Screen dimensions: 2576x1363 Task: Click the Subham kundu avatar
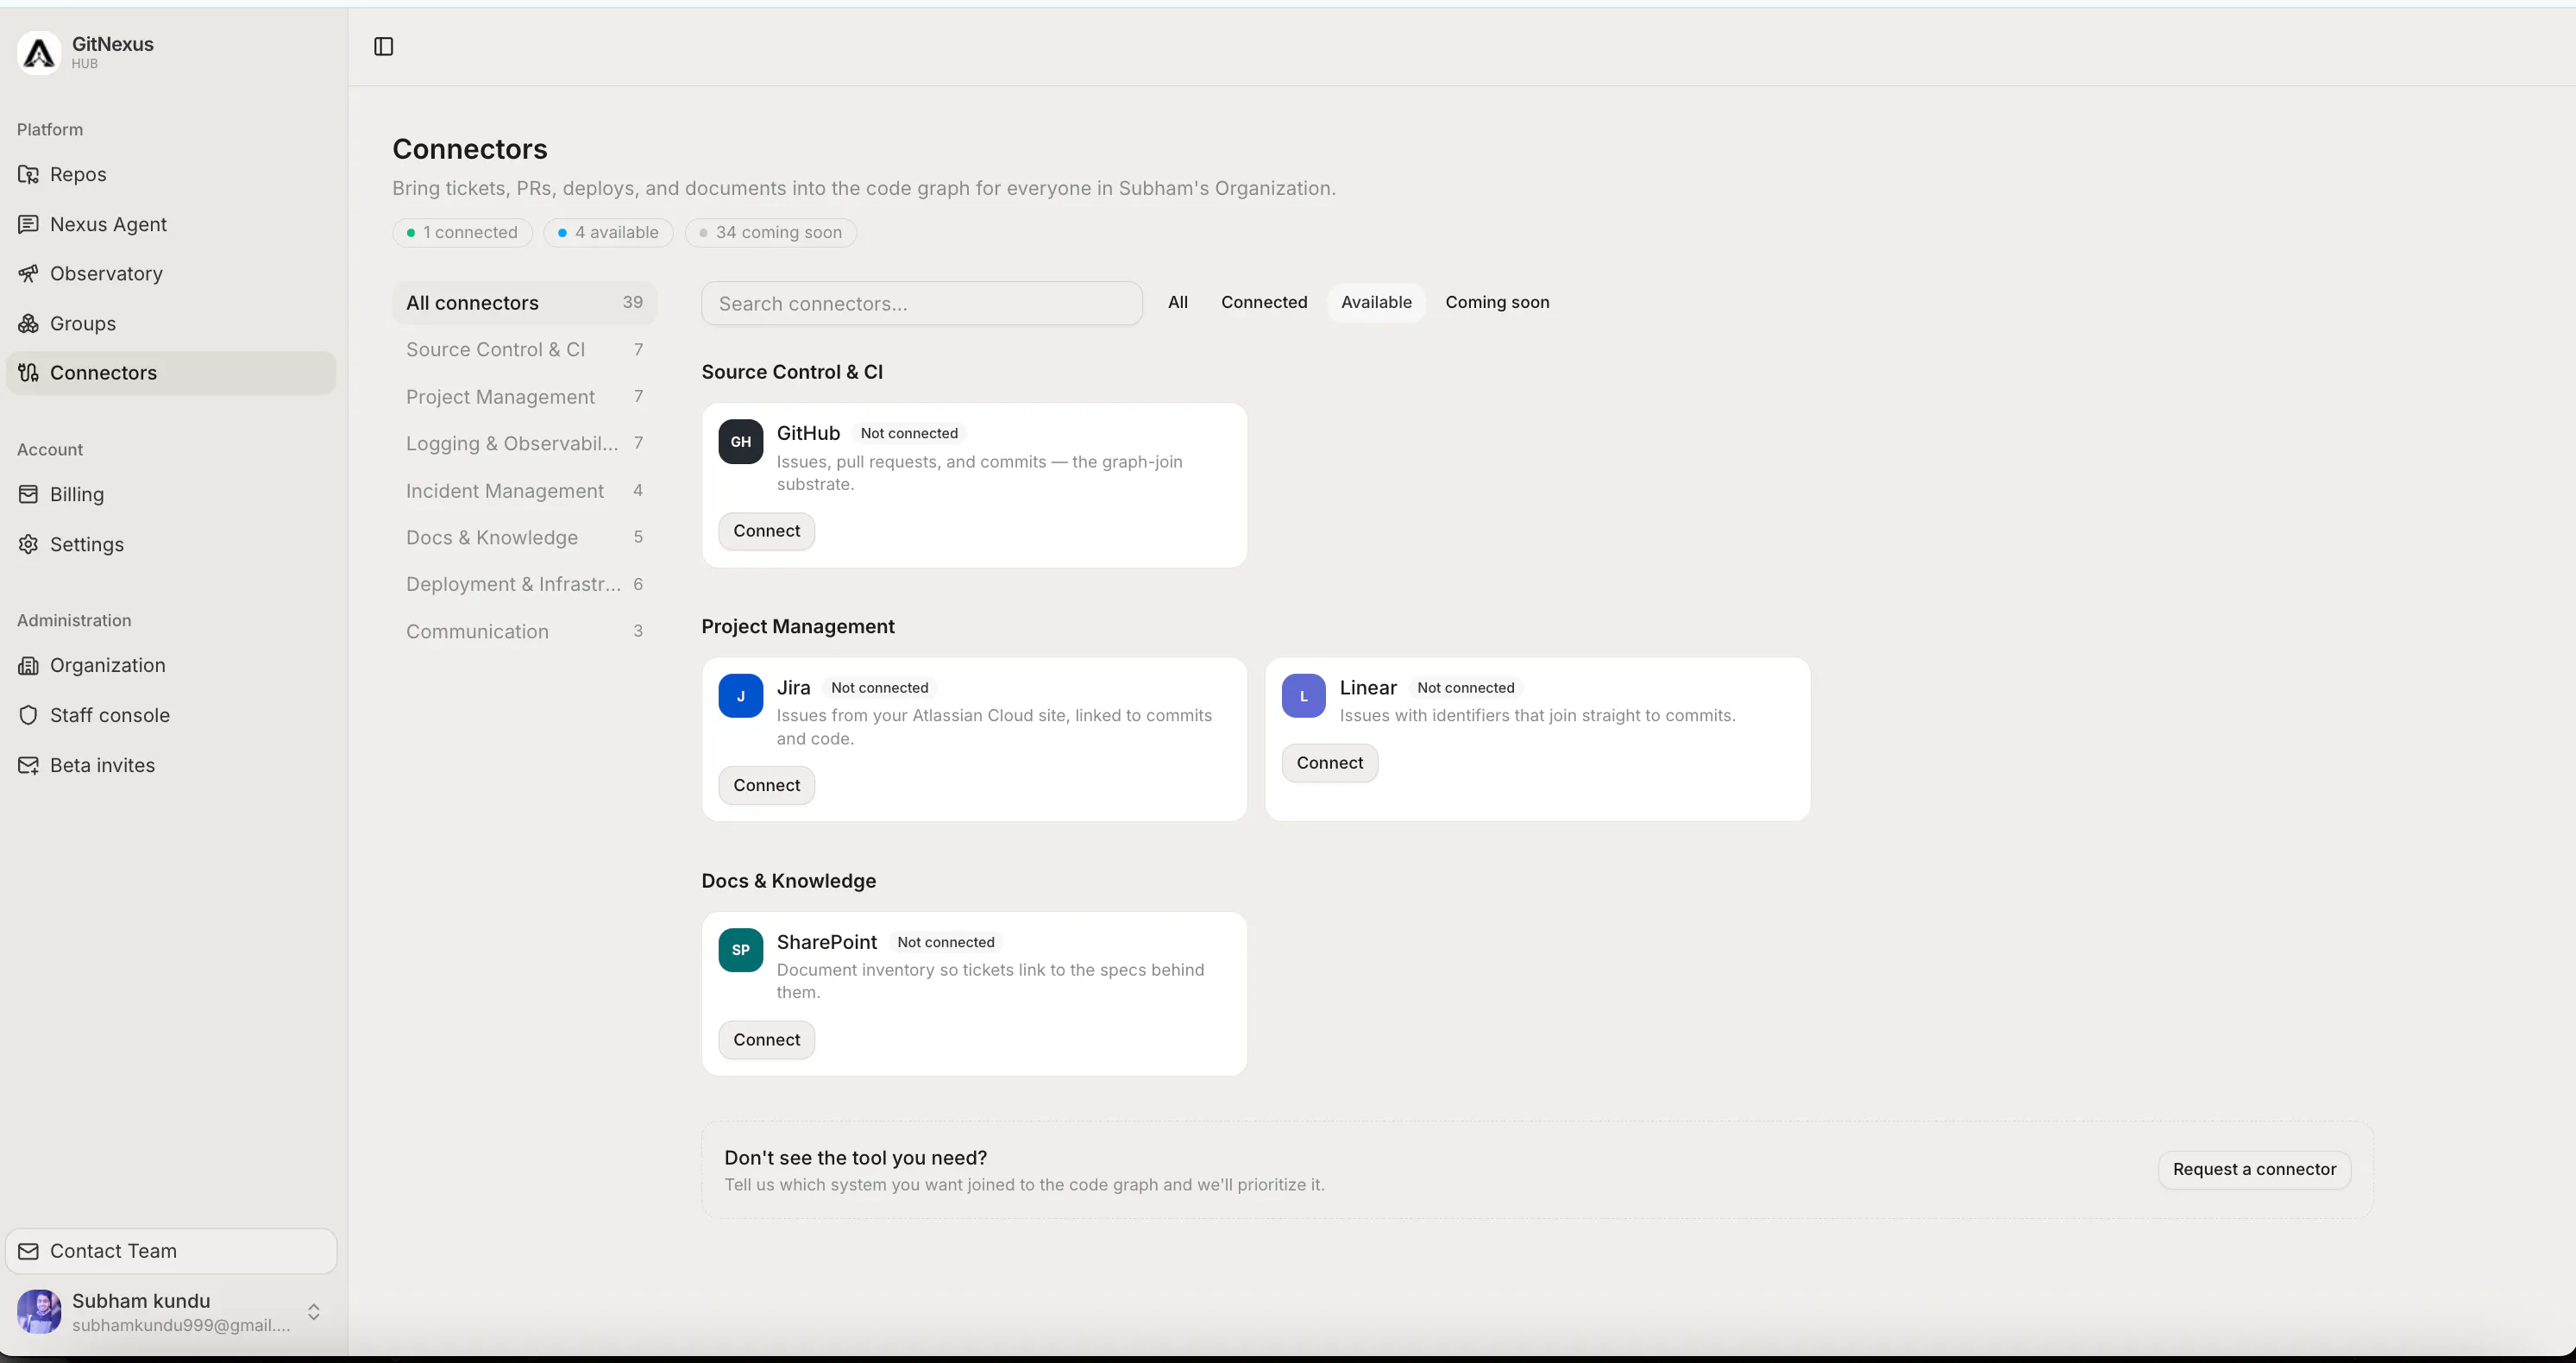[39, 1311]
